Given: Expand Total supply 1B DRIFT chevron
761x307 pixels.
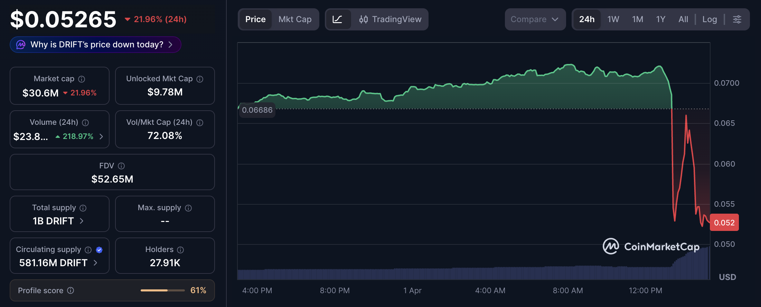Looking at the screenshot, I should pyautogui.click(x=82, y=221).
